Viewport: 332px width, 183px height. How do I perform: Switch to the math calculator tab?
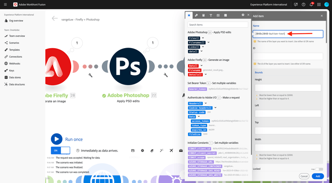point(204,15)
